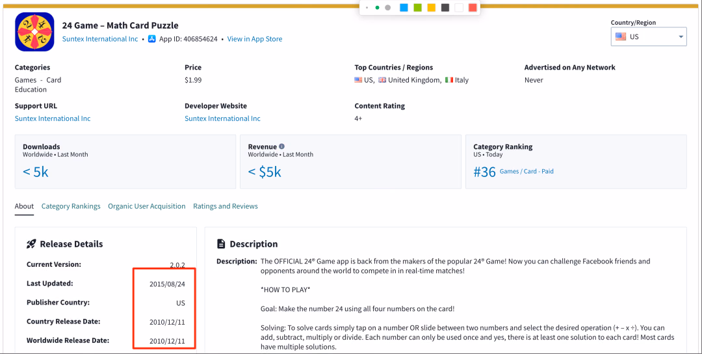Click the document icon beside the Description heading
The height and width of the screenshot is (354, 702).
[221, 244]
